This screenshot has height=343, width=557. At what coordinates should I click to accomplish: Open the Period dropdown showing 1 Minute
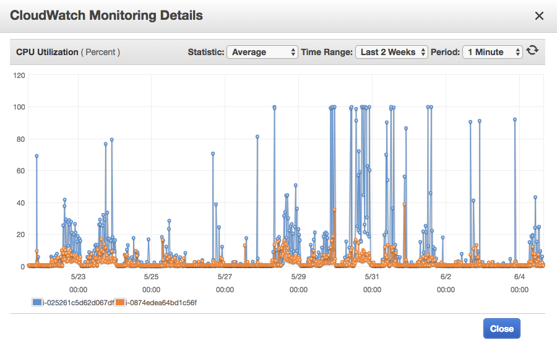pyautogui.click(x=493, y=52)
